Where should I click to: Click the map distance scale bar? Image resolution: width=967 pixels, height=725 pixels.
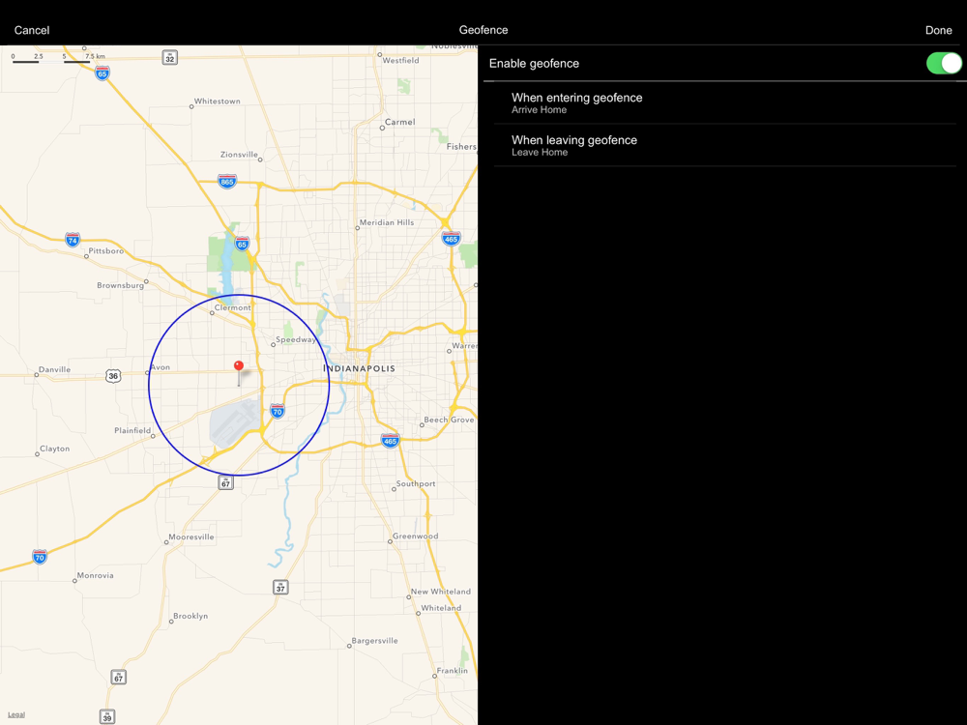(x=59, y=59)
